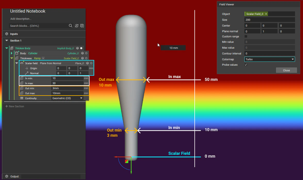
Task: Click the magnifier icon in the block search bar
Action: [x=71, y=26]
